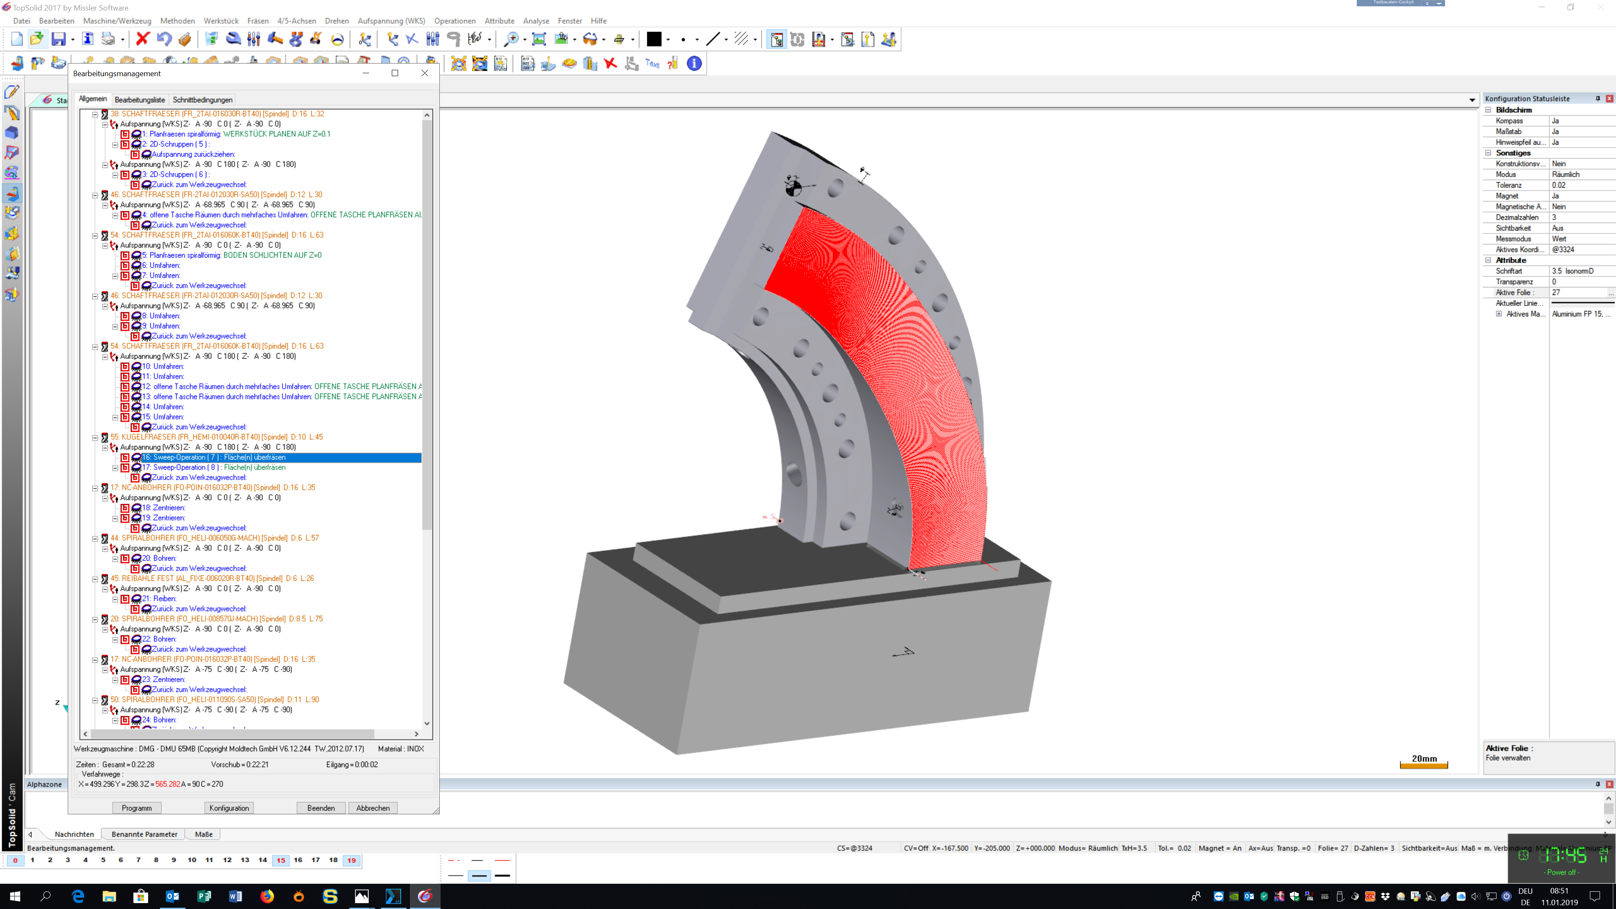Click the new document icon
The width and height of the screenshot is (1616, 909).
coord(17,40)
